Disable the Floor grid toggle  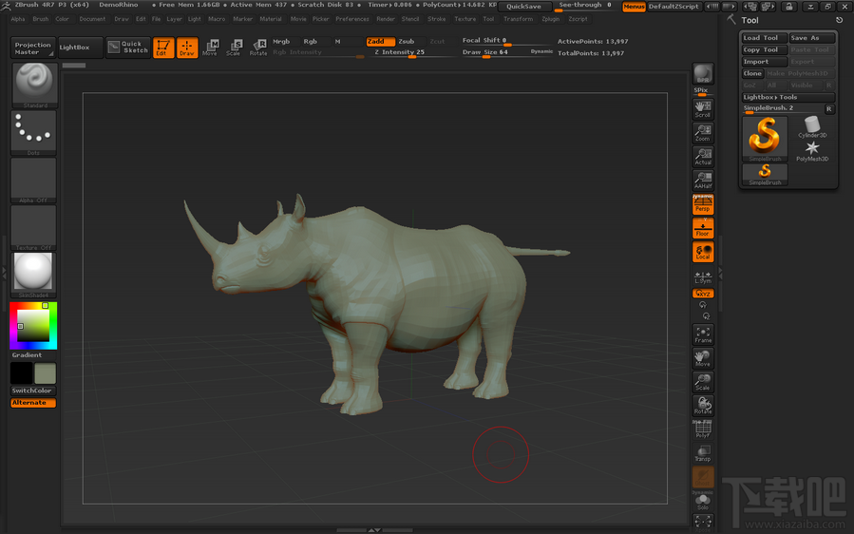point(703,228)
